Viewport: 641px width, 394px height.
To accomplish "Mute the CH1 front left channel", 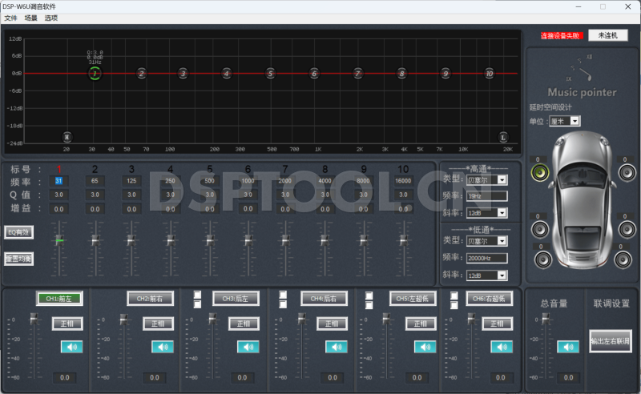I will [x=71, y=347].
